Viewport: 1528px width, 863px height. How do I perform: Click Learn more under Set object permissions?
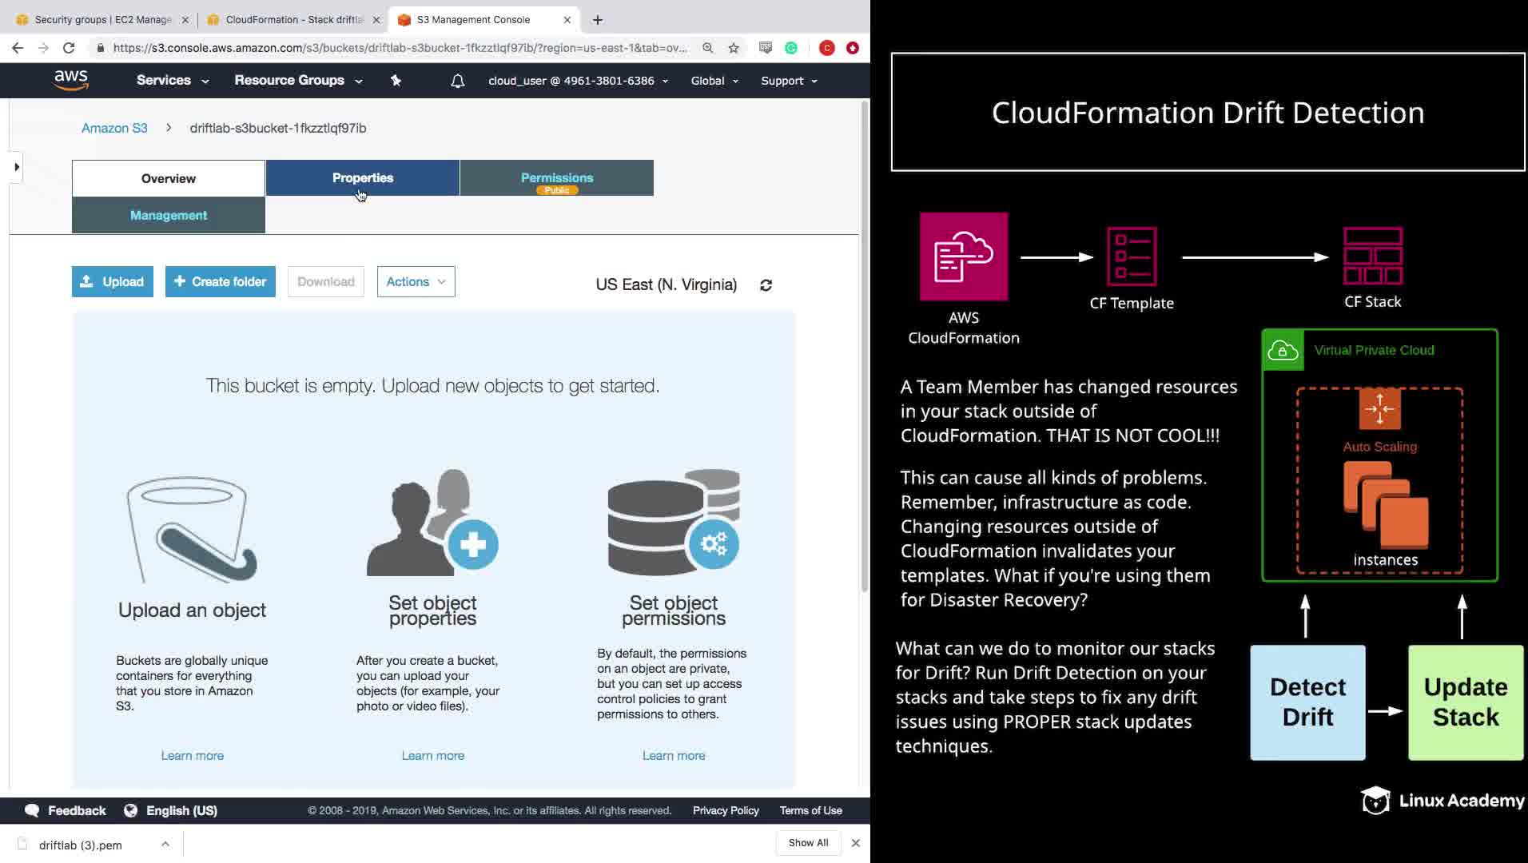674,756
